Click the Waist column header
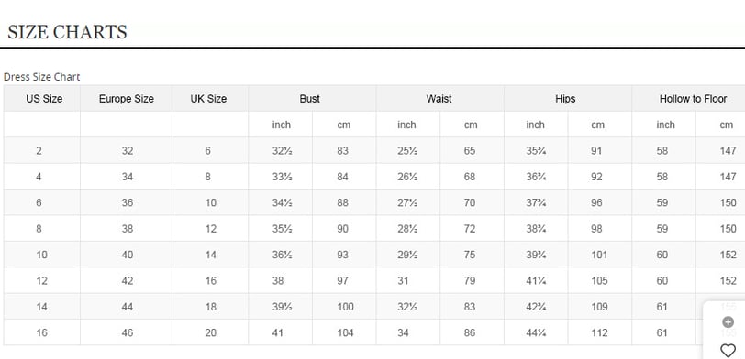 coord(439,99)
